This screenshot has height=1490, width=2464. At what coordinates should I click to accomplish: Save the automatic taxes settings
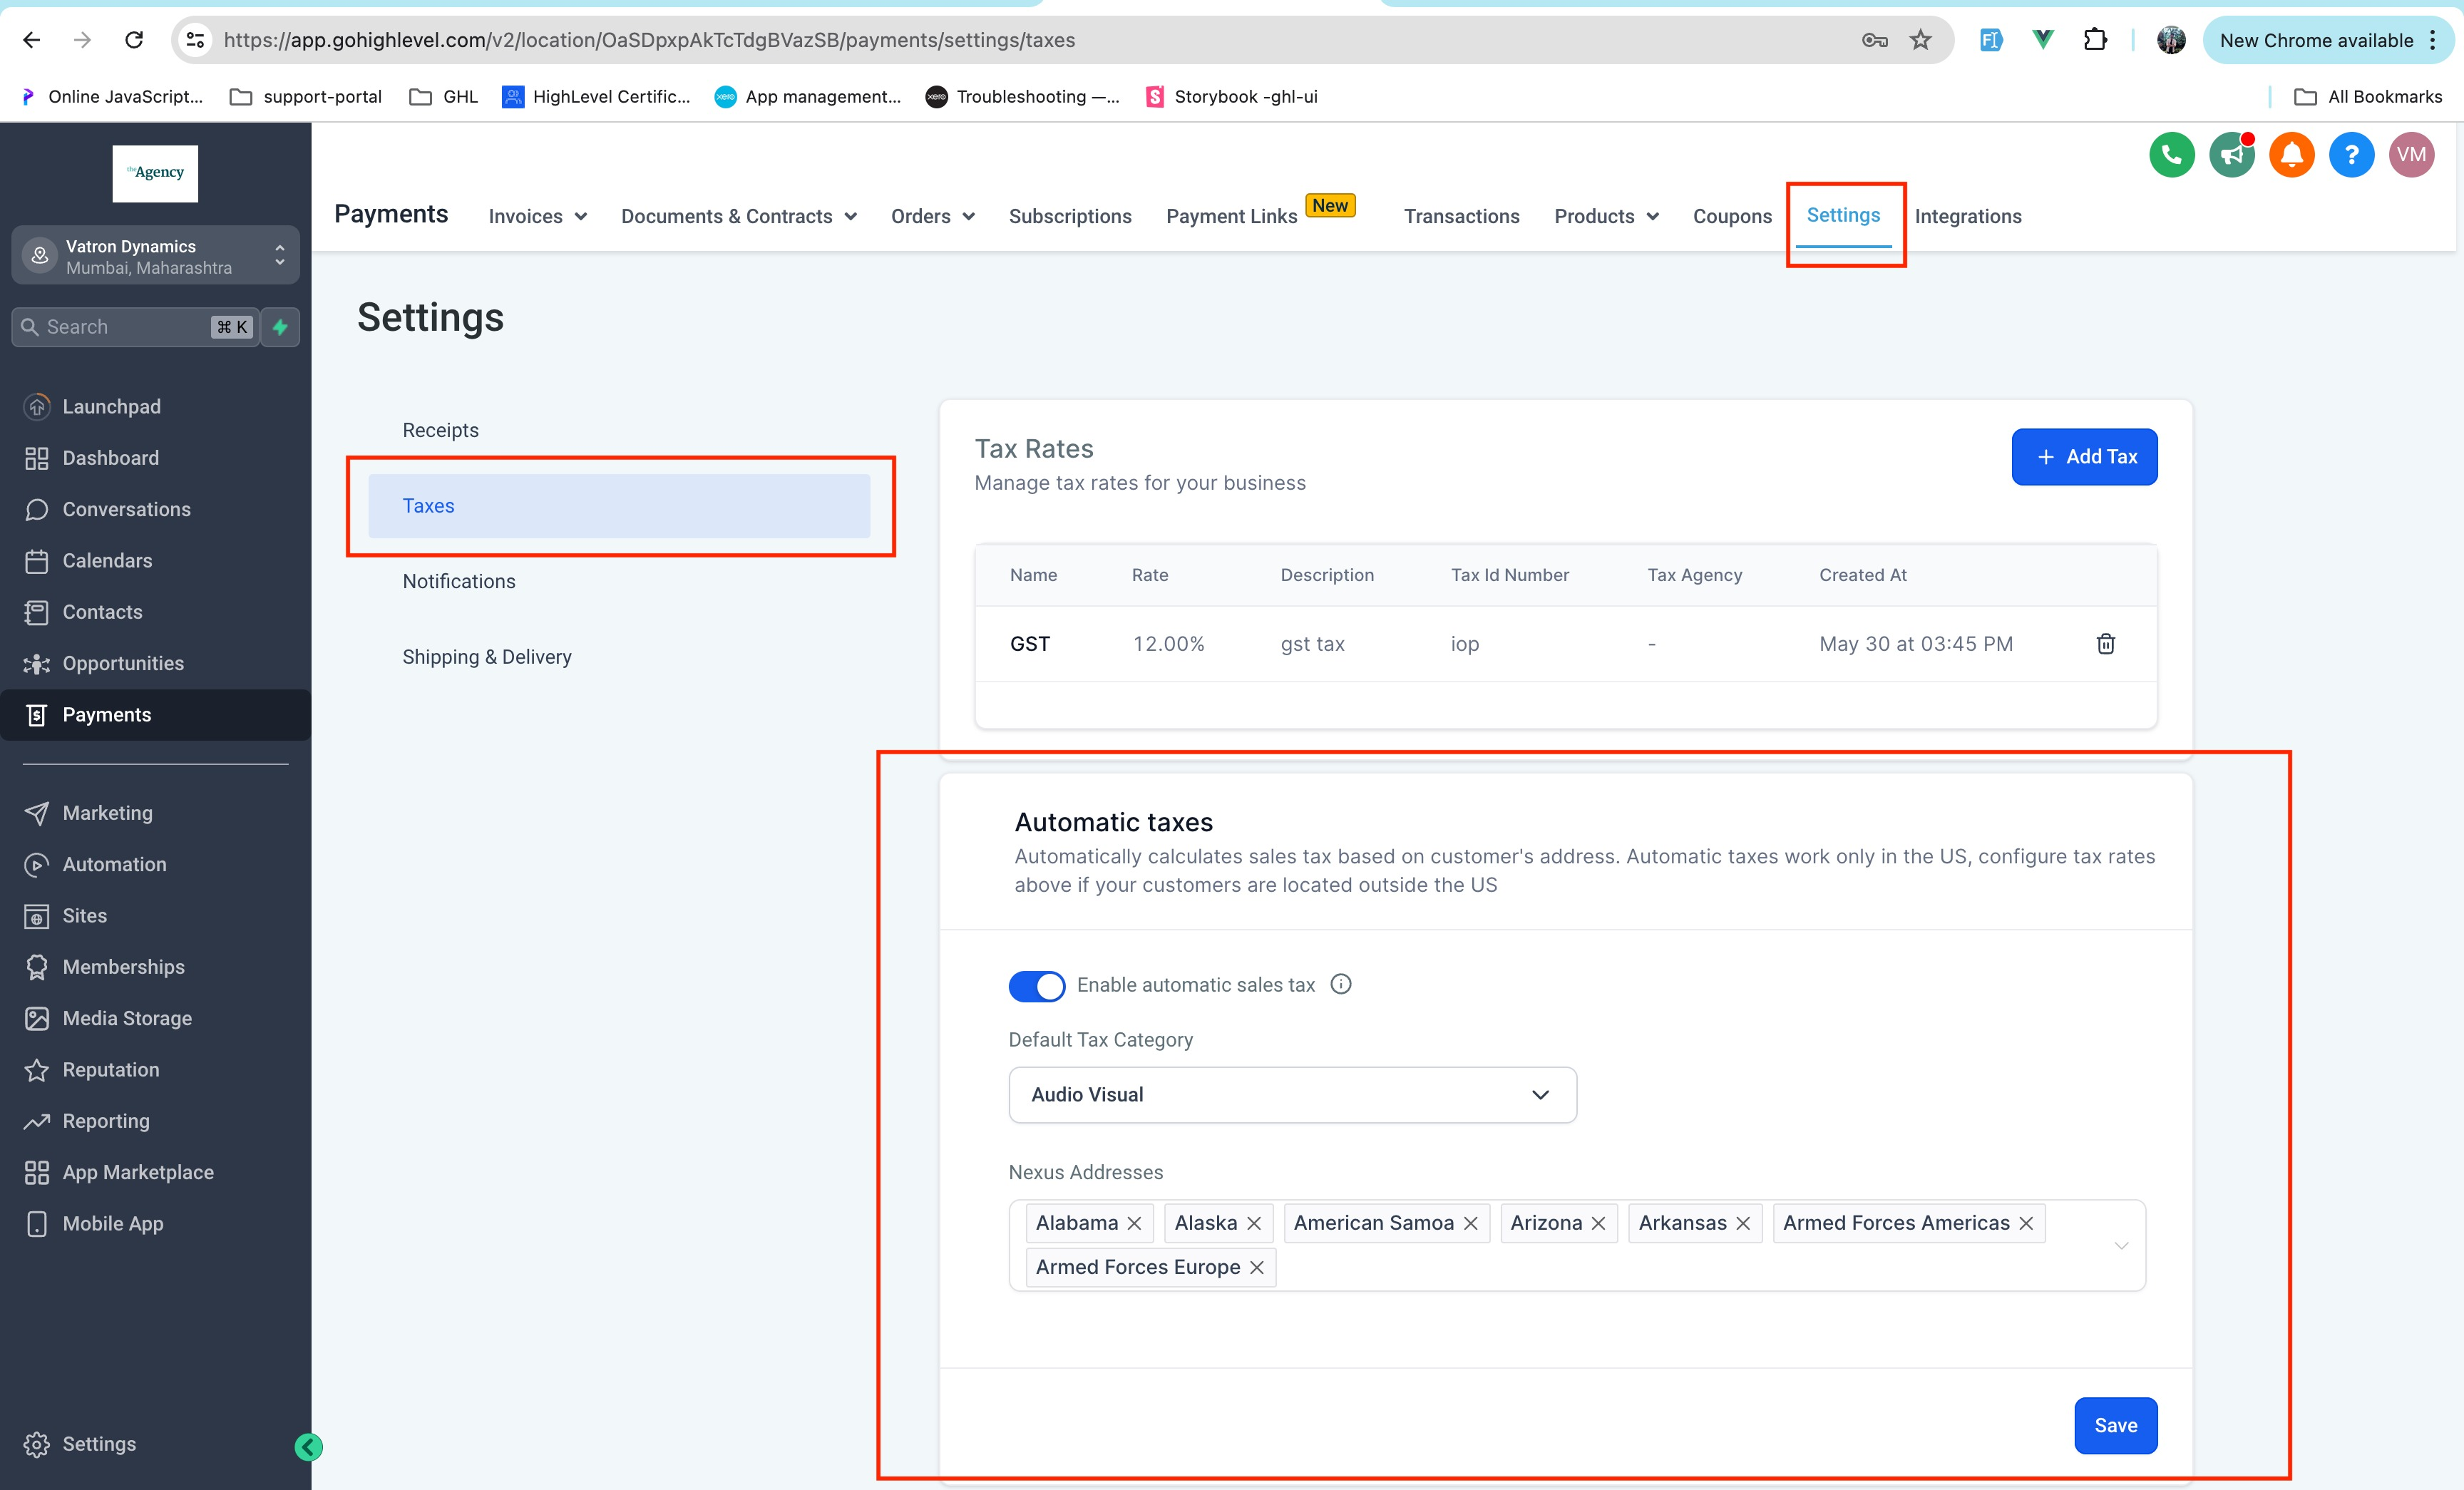coord(2115,1425)
